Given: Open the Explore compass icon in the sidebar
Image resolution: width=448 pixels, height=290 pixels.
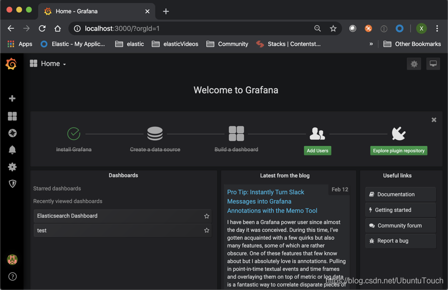Looking at the screenshot, I should click(12, 133).
